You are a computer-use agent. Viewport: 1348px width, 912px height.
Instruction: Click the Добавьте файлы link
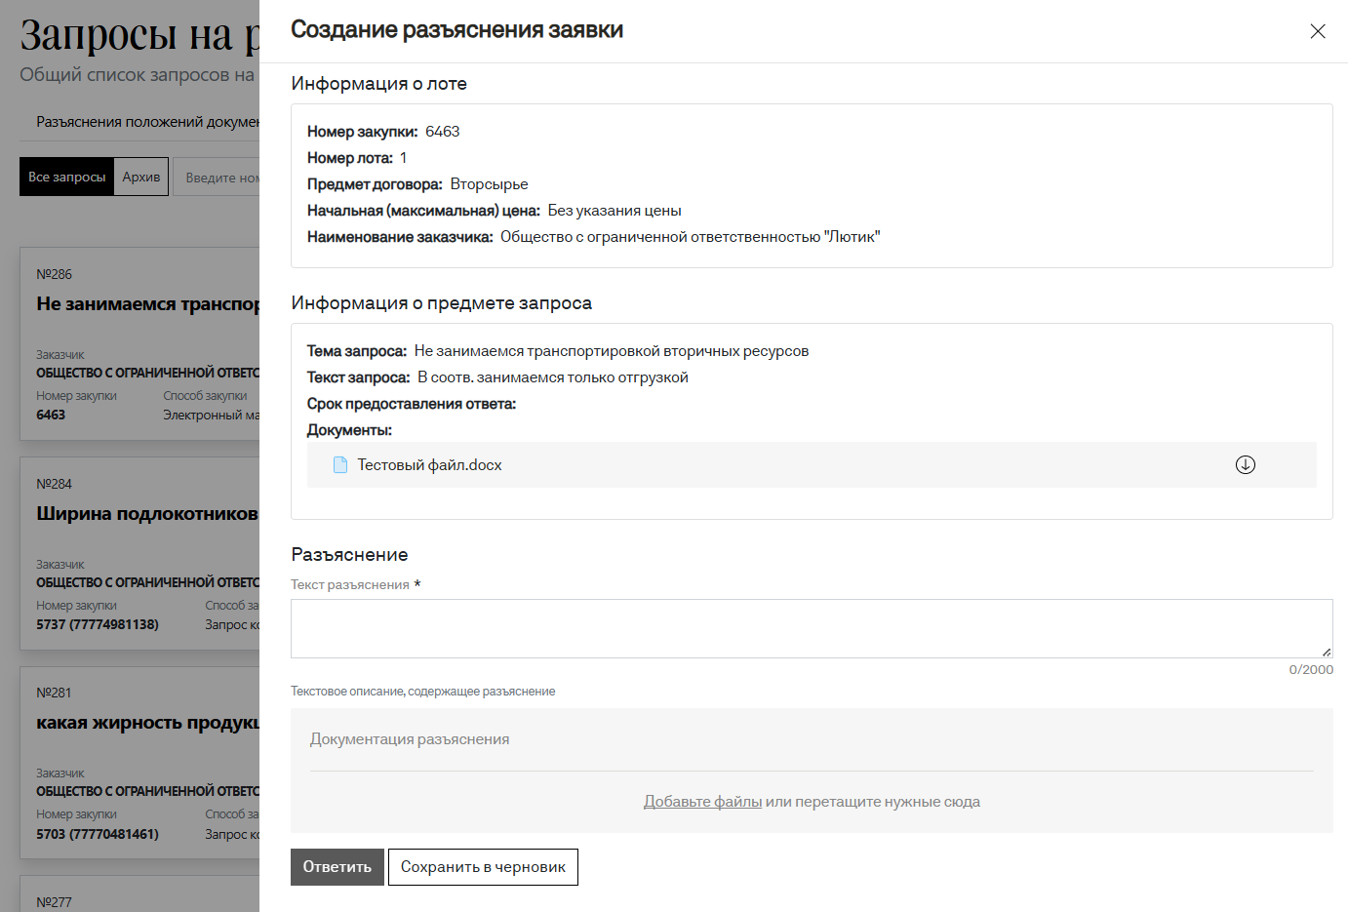[x=702, y=802]
